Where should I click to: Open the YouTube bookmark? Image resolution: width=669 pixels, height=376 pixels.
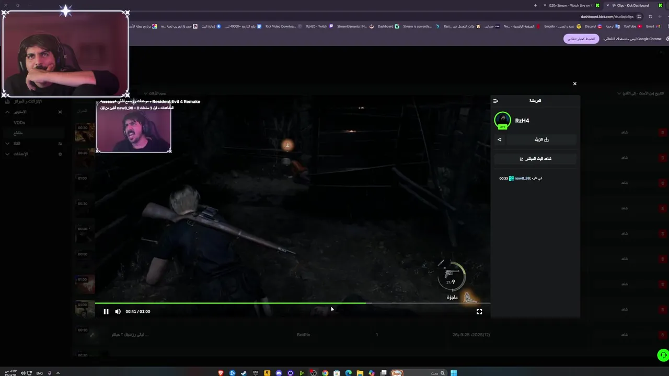click(632, 26)
